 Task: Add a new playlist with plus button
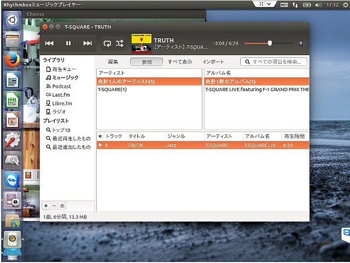[x=46, y=206]
